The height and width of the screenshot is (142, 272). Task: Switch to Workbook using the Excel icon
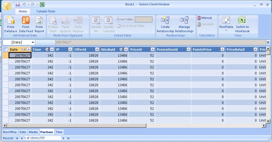pos(242,21)
